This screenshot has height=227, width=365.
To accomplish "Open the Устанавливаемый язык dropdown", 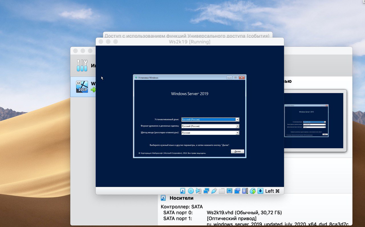I will [210, 119].
